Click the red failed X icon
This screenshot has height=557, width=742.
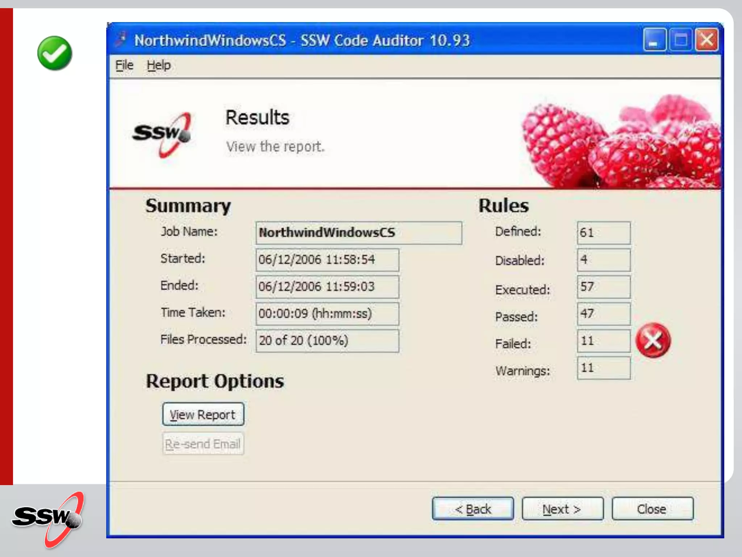point(653,340)
